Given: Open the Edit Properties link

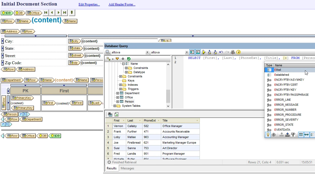Looking at the screenshot, I should [x=89, y=4].
